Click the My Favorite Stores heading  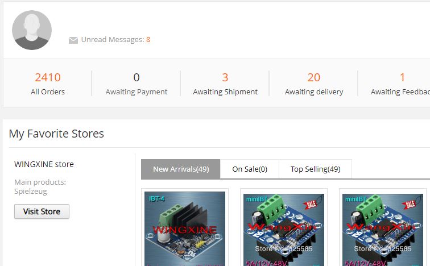[56, 134]
